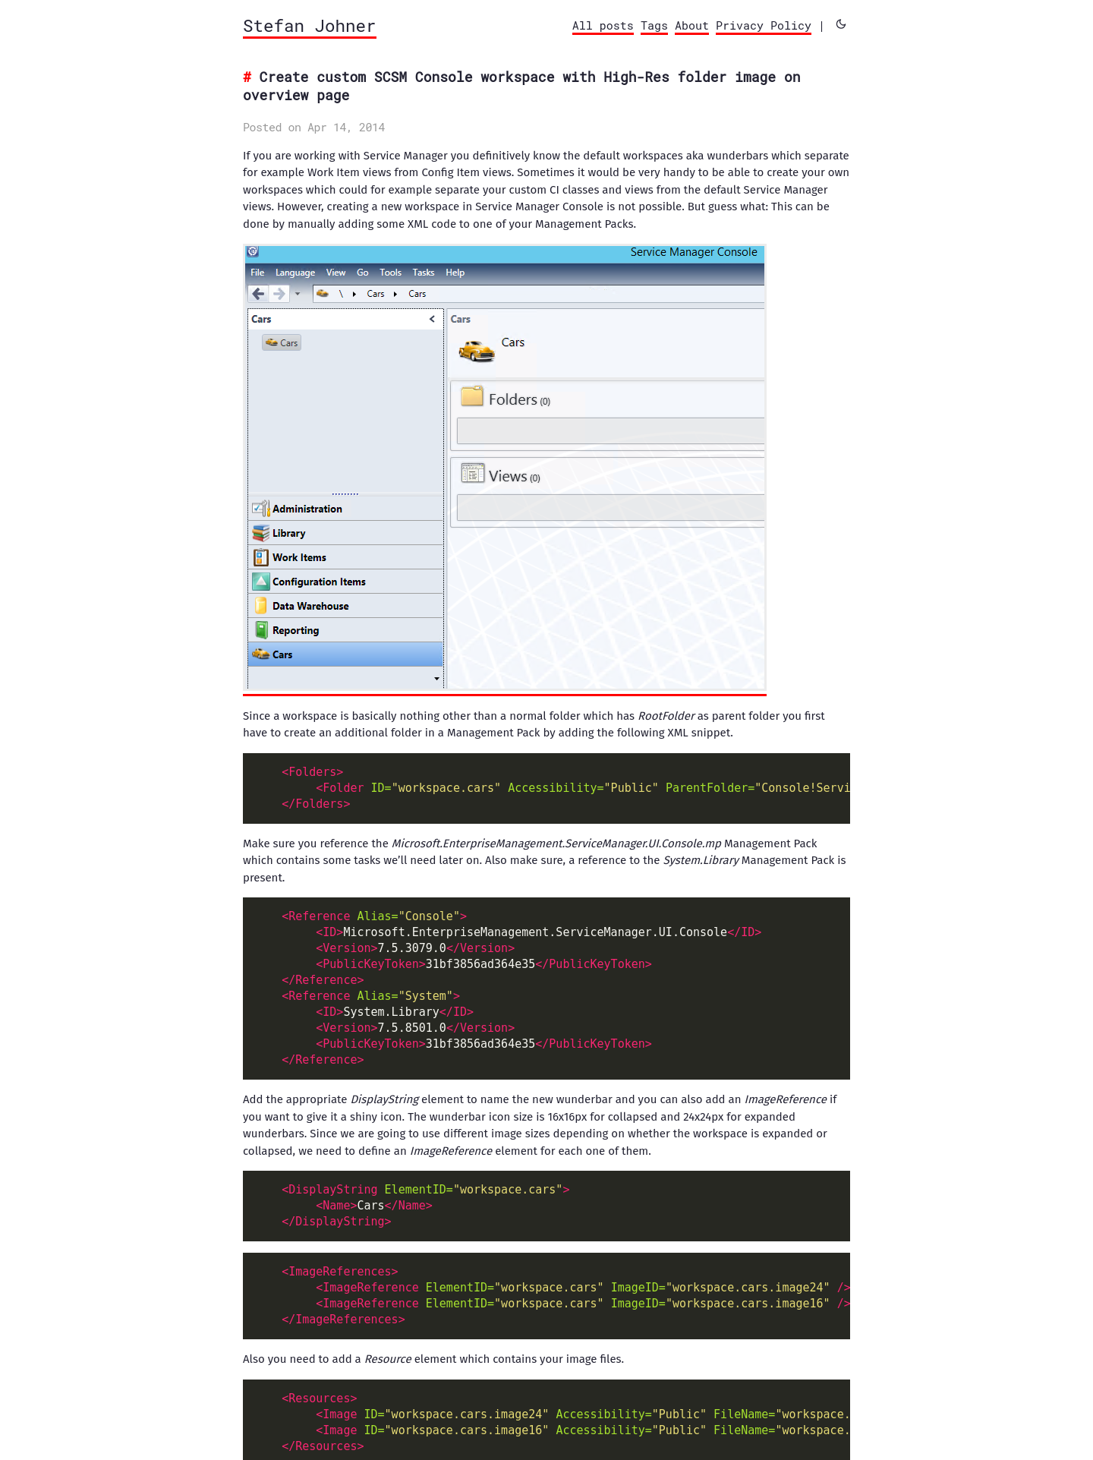
Task: Collapse the Cars navigation pane chevron
Action: [x=432, y=319]
